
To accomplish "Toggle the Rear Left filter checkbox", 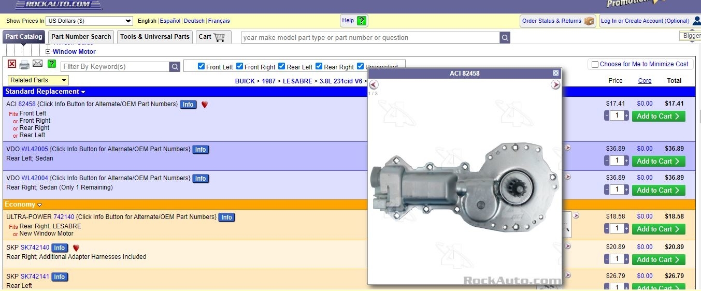I will [x=282, y=66].
